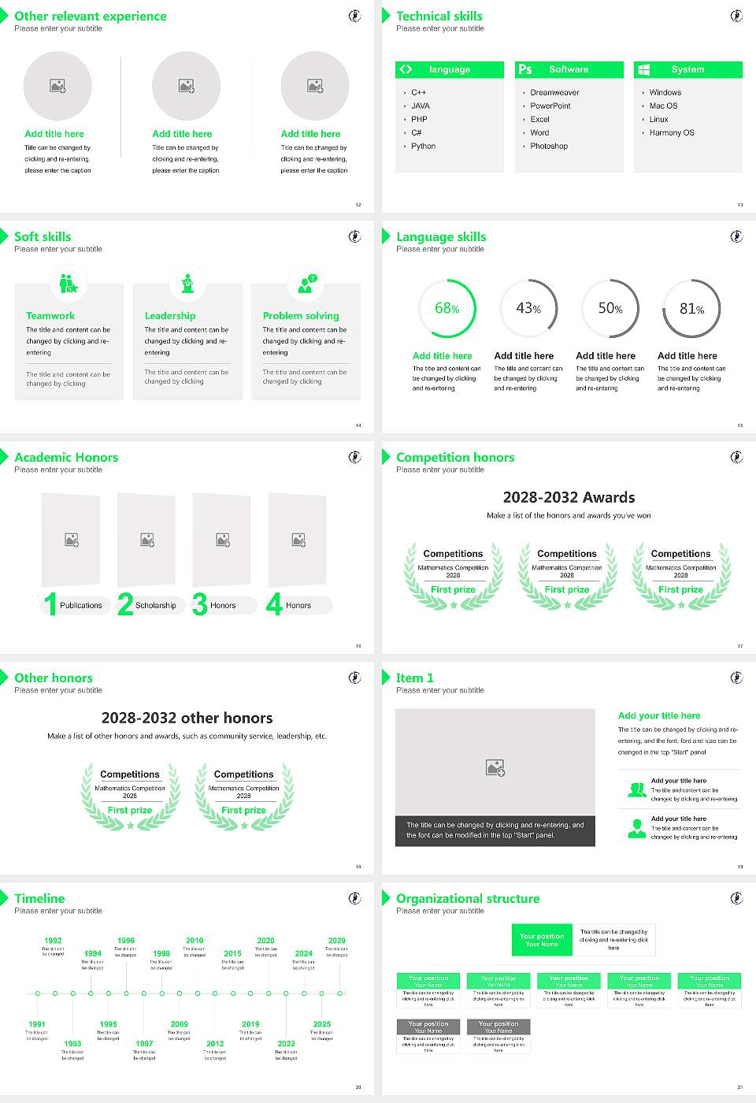Select the Teamwork people icon

coord(69,284)
